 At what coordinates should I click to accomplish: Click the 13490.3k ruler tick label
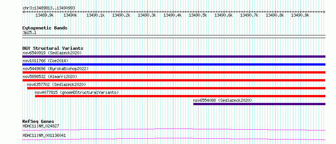(x=147, y=15)
